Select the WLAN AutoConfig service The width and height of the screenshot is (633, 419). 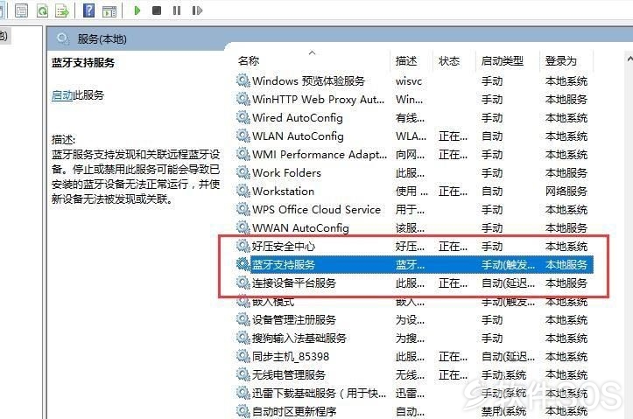pos(414,136)
